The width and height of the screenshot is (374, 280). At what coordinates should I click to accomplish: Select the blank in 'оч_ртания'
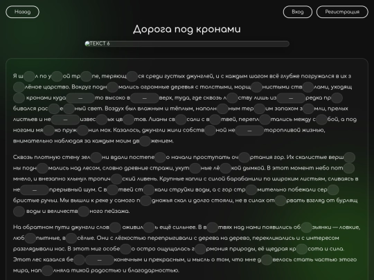pyautogui.click(x=244, y=158)
